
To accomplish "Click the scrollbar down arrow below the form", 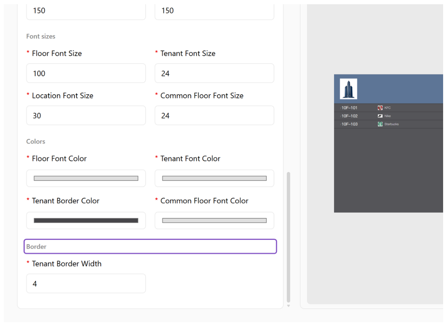I will pos(289,306).
